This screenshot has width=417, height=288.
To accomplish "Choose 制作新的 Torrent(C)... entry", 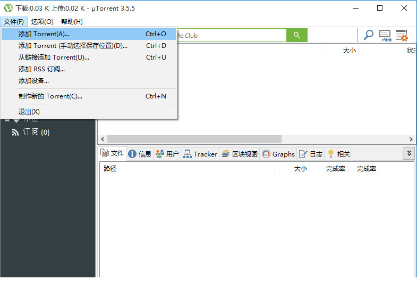I will 89,96.
